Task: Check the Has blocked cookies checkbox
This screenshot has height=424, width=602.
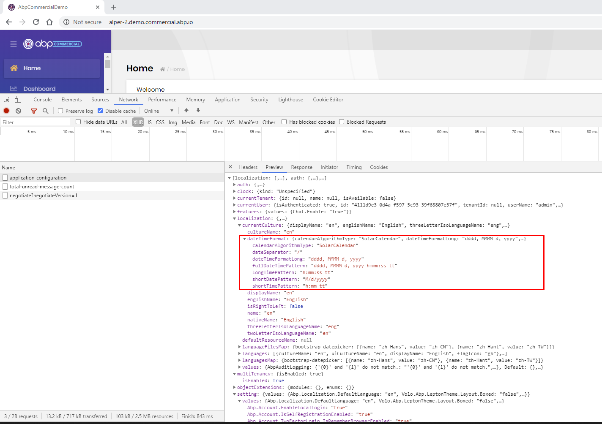Action: pos(284,122)
